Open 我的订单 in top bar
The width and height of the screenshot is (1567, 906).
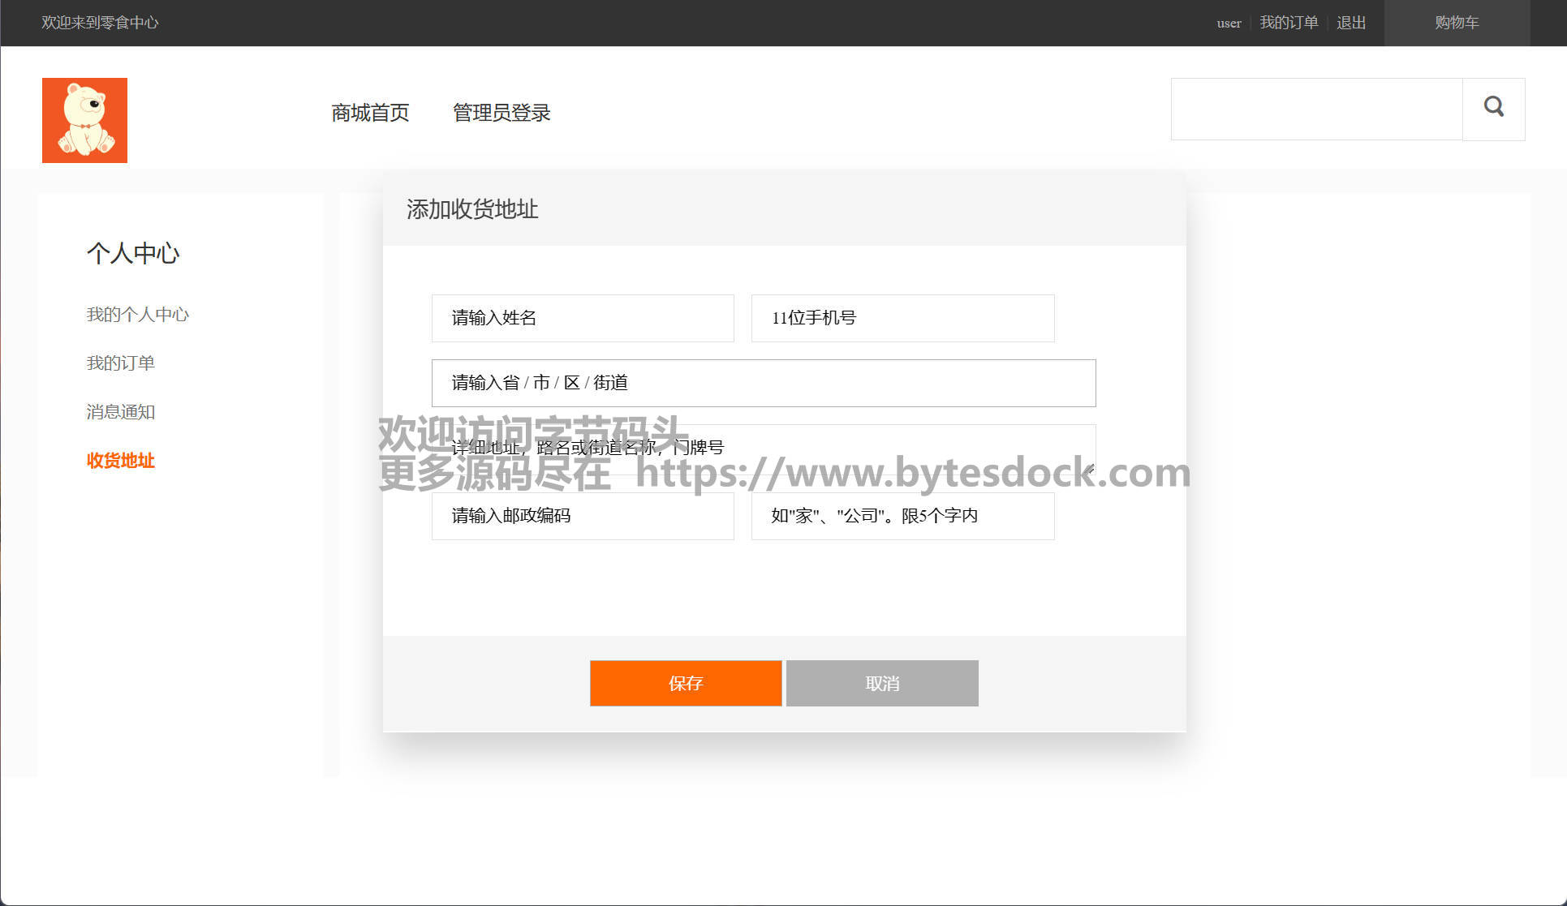pyautogui.click(x=1288, y=23)
